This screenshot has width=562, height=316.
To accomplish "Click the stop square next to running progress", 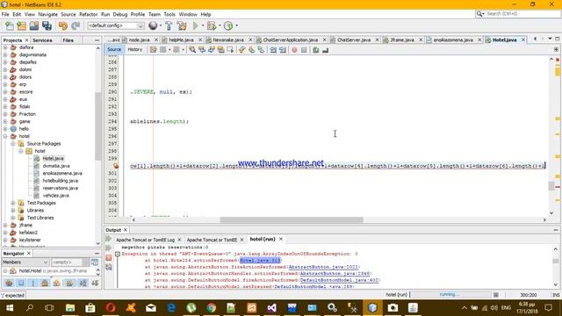I will 495,295.
